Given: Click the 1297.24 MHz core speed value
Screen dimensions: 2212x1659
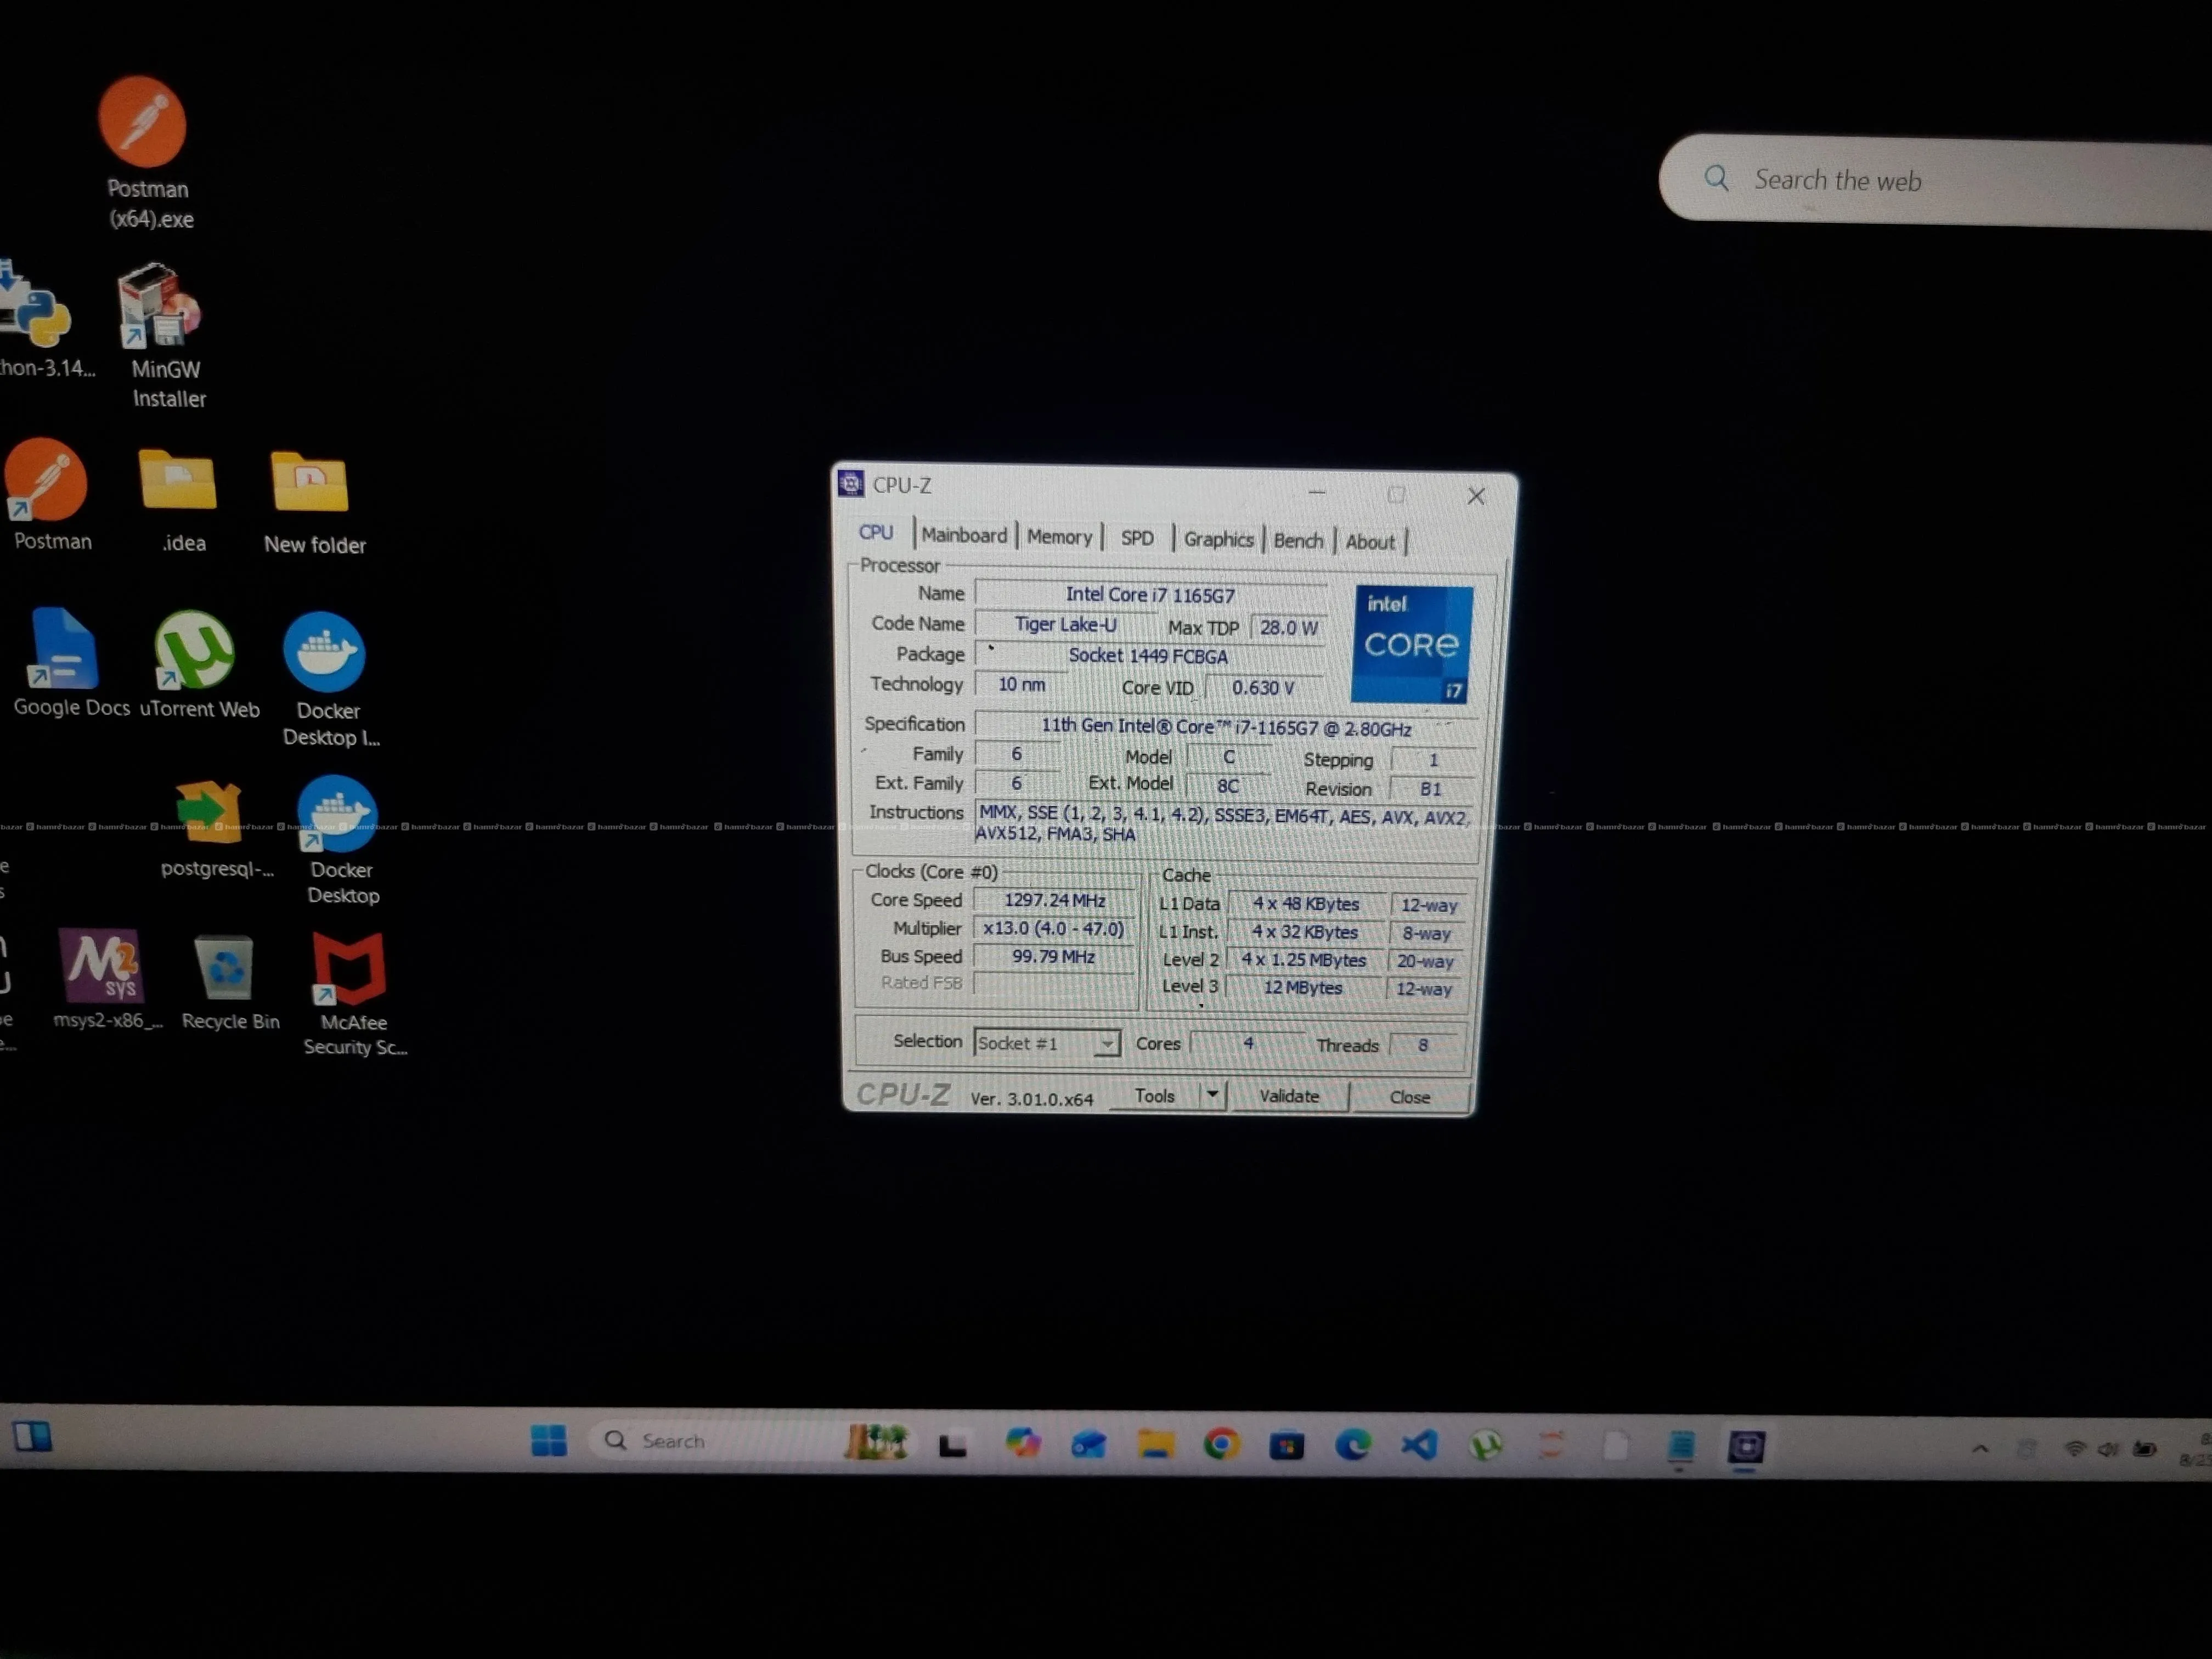Looking at the screenshot, I should 1055,900.
